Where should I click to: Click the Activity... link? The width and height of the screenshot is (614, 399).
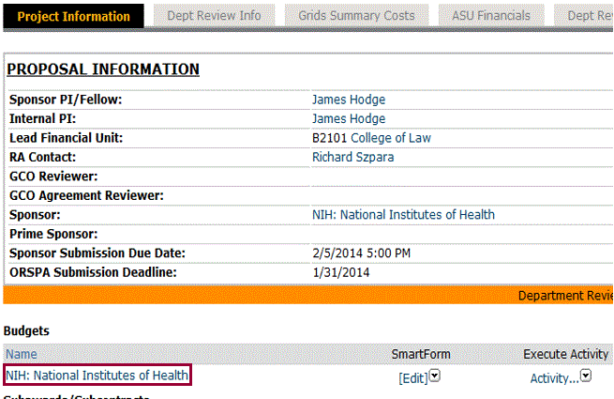click(554, 378)
